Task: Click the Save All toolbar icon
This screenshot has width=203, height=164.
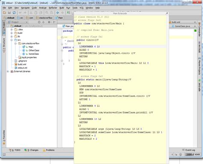Action: 9,13
